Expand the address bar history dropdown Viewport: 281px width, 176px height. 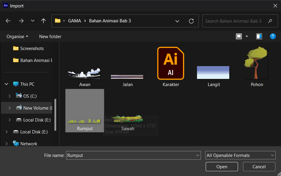pyautogui.click(x=177, y=21)
